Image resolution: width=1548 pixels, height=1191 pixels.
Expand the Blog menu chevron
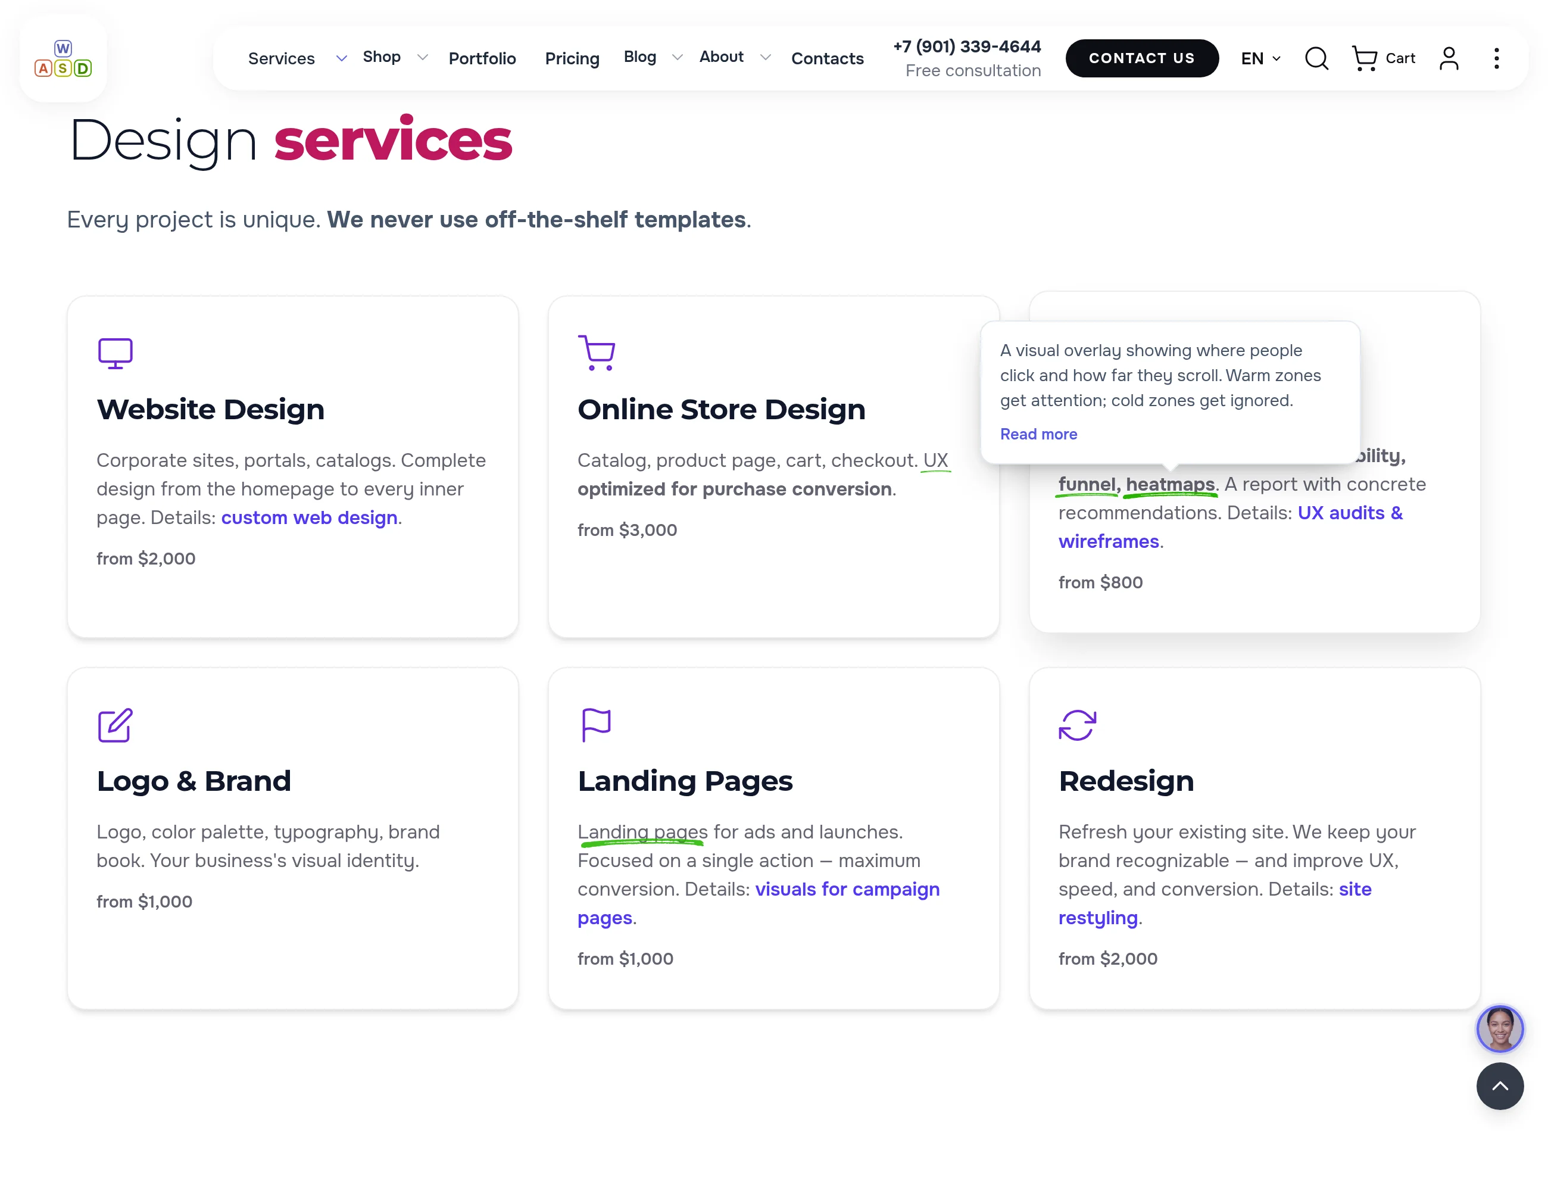677,57
